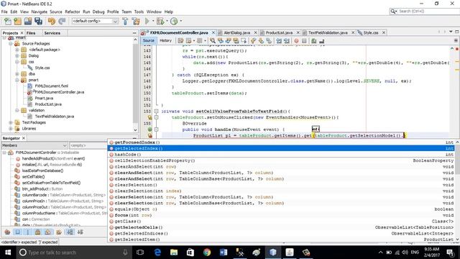
Task: Open the Tools menu
Action: pos(139,12)
